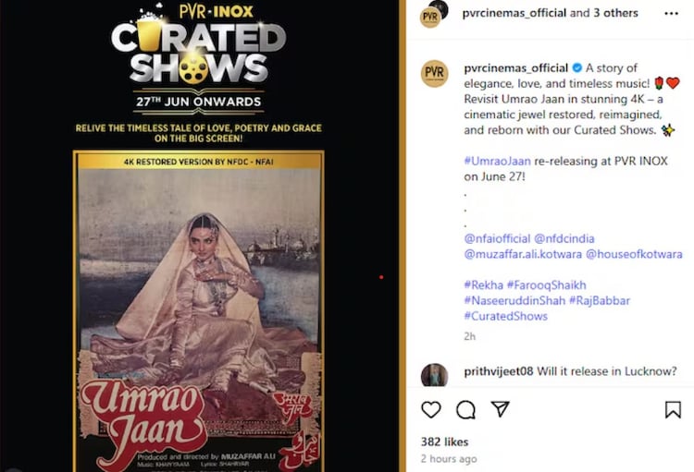Screen dimensions: 694x472
Task: Click the Umrao Jaan poster image
Action: (x=199, y=310)
